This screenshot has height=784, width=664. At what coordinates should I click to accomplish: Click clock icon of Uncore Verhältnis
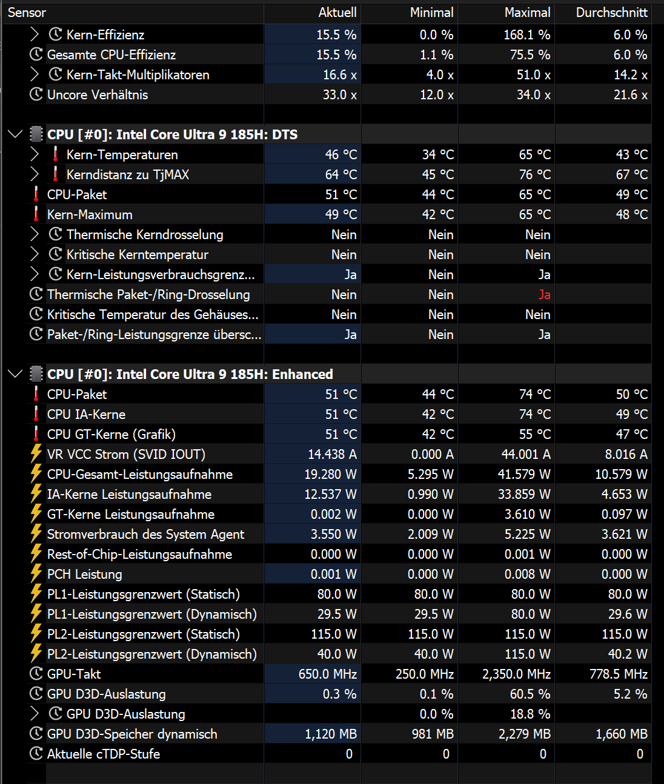coord(36,94)
